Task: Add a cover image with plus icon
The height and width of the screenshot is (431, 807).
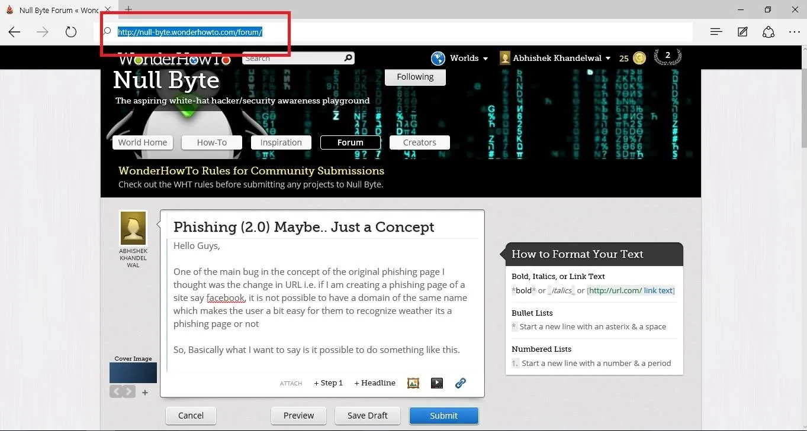Action: [145, 393]
